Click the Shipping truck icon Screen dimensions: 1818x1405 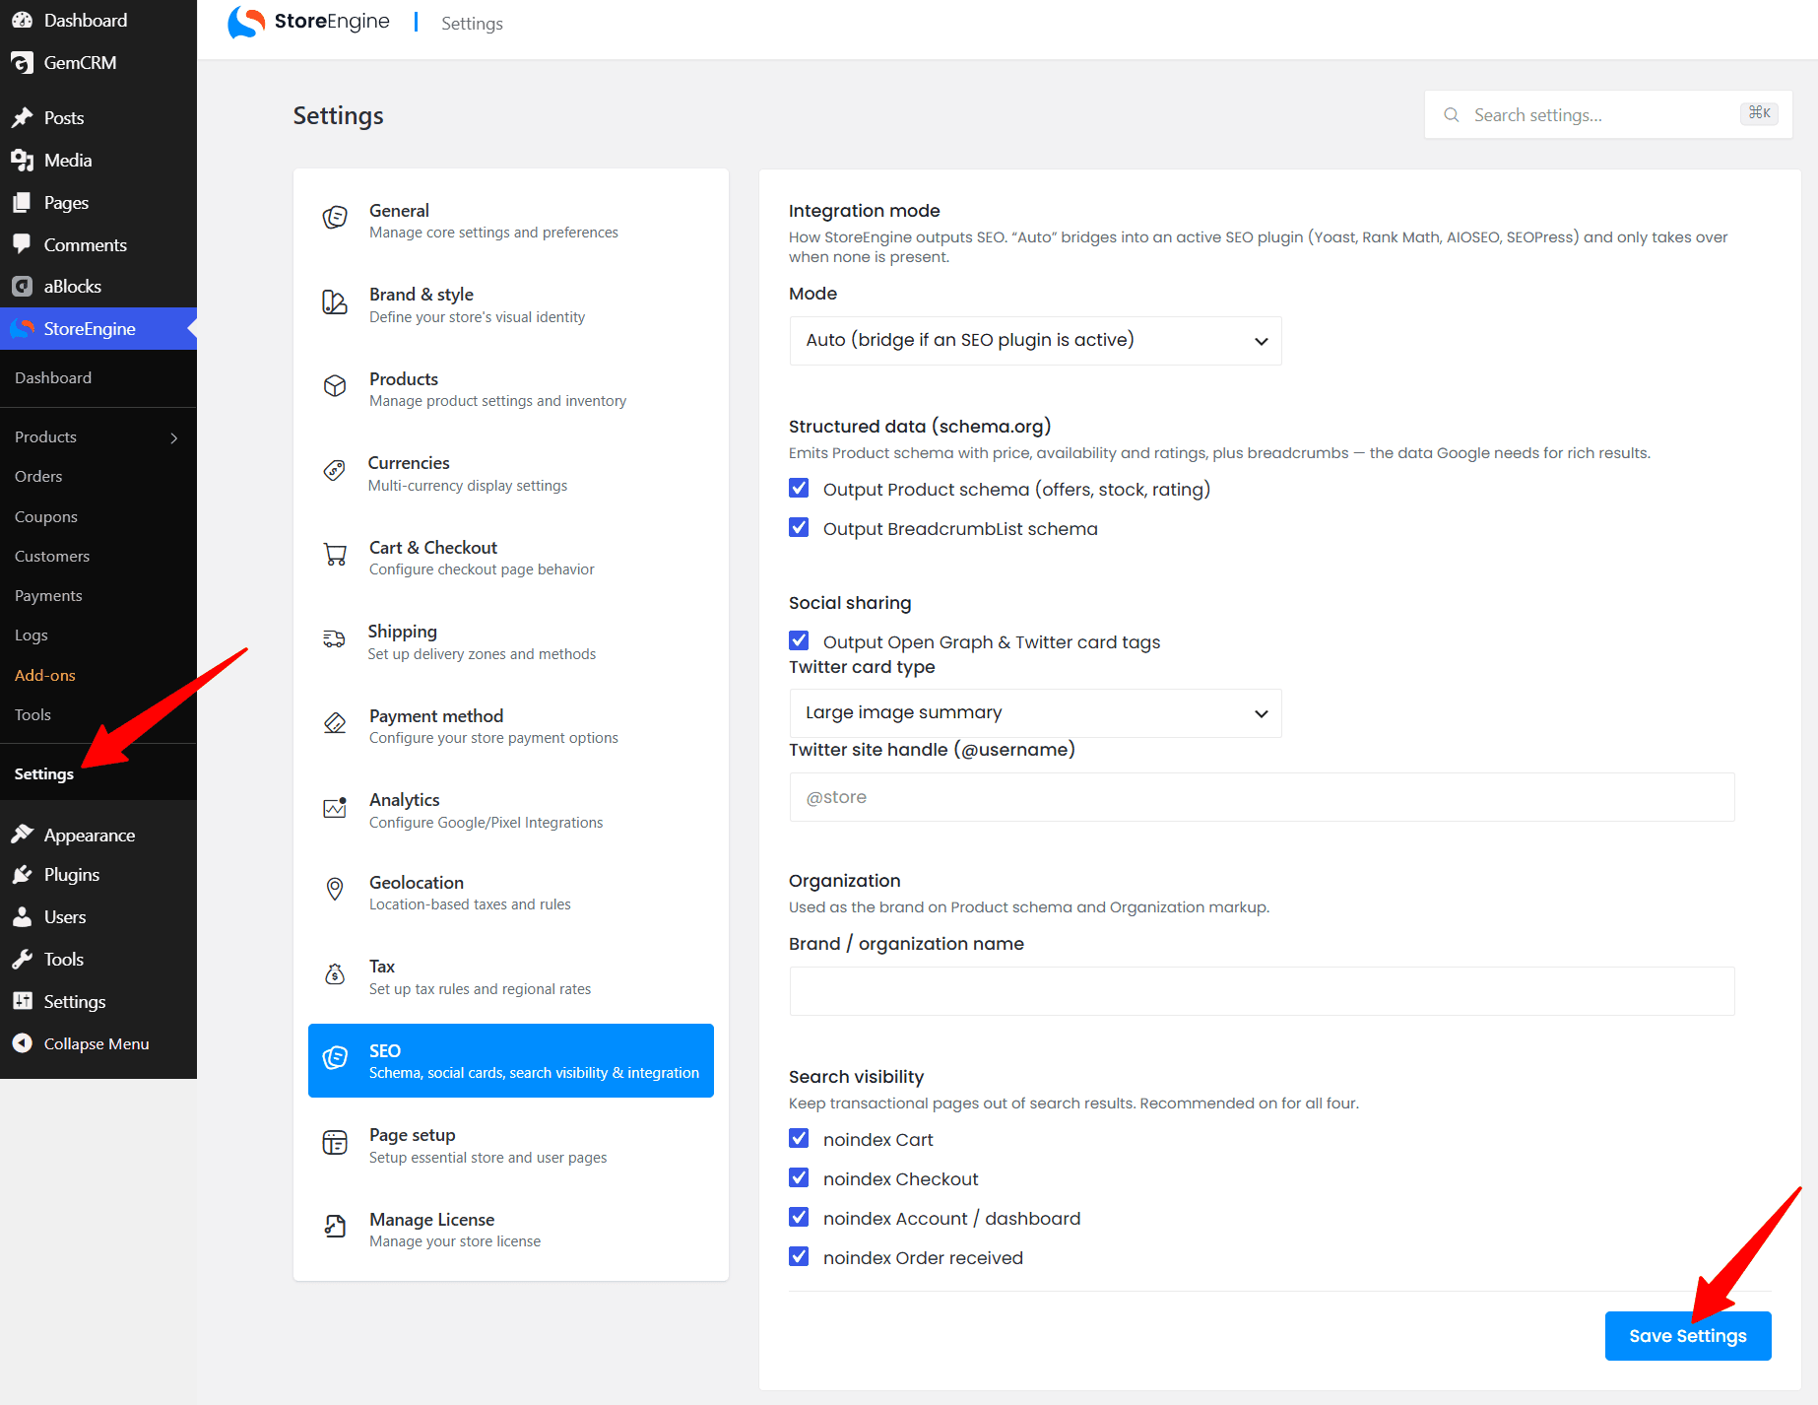point(335,639)
